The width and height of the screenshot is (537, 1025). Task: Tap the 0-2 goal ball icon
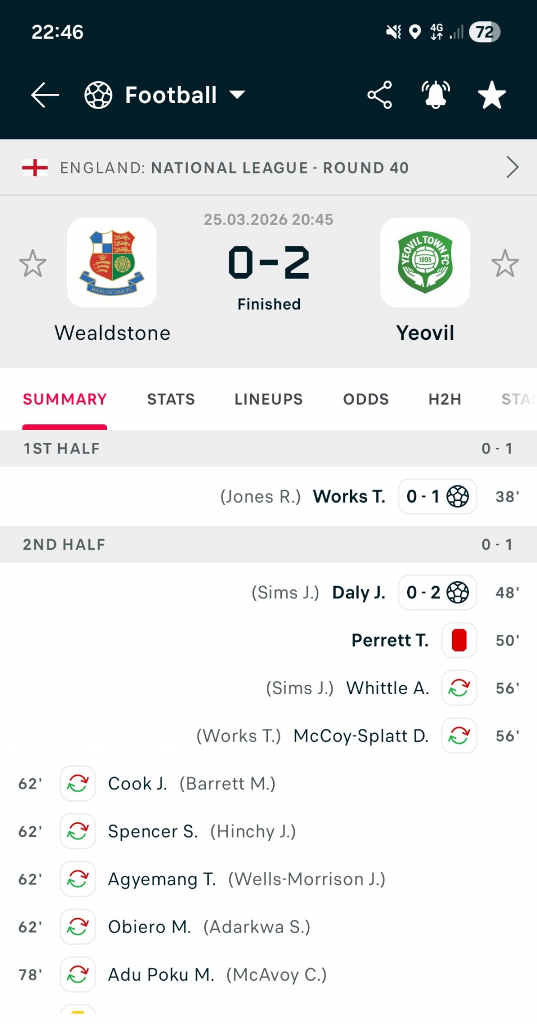(458, 592)
